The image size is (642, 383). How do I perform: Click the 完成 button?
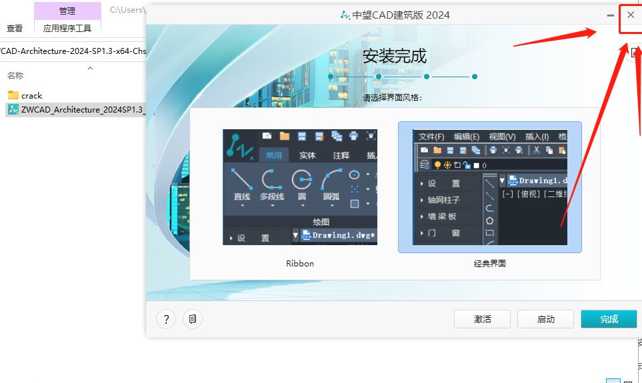coord(609,319)
